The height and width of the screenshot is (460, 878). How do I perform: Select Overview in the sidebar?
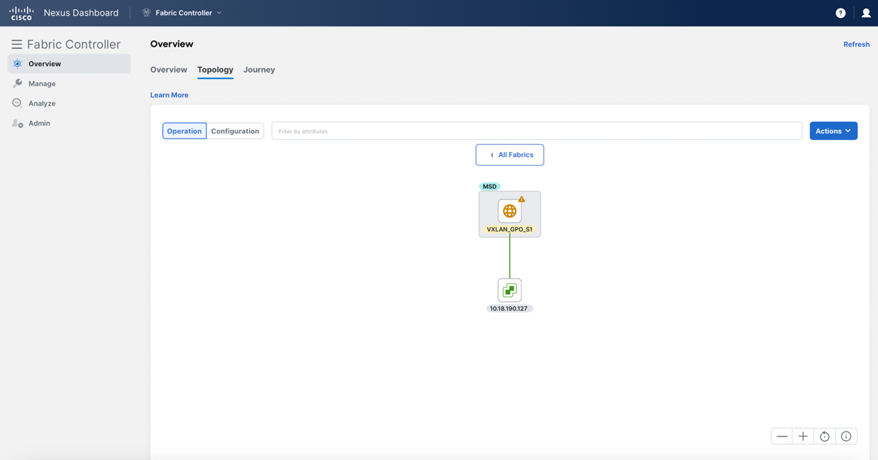coord(69,64)
